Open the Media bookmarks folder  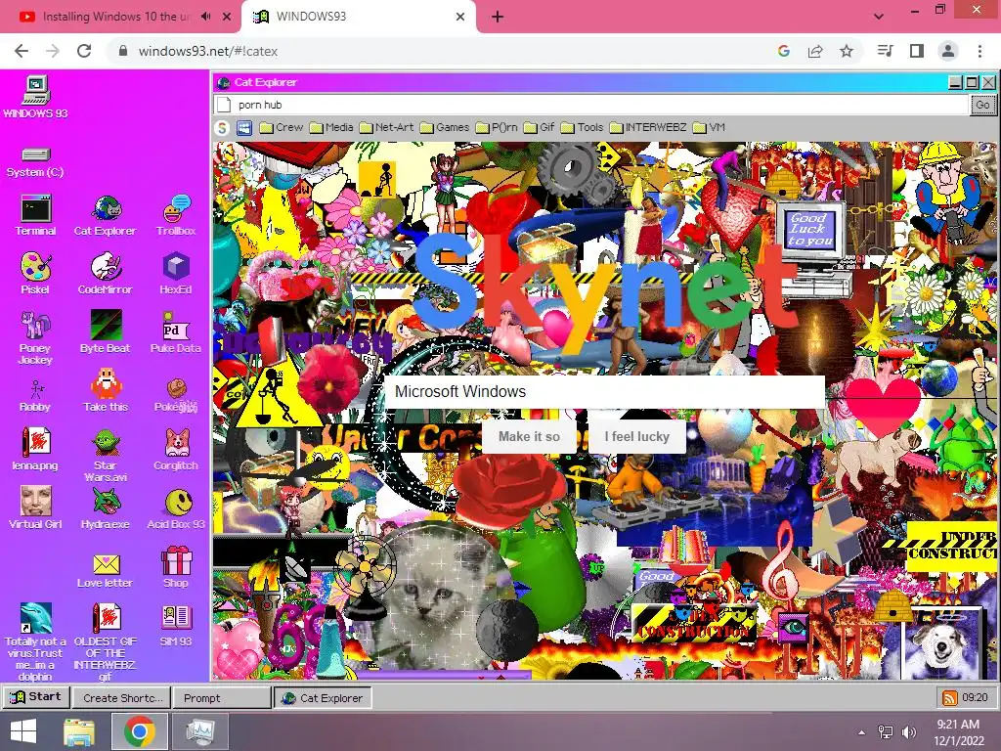(331, 128)
